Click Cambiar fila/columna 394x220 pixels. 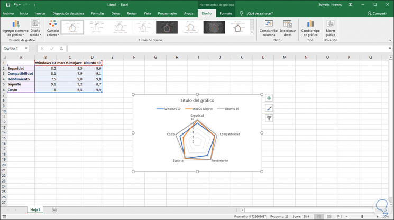point(269,28)
